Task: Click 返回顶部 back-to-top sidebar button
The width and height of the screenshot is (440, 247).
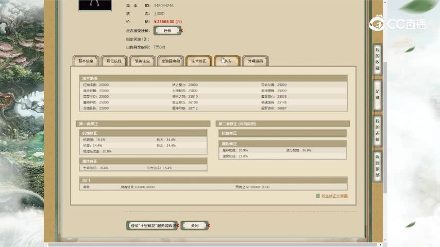Action: point(377,166)
